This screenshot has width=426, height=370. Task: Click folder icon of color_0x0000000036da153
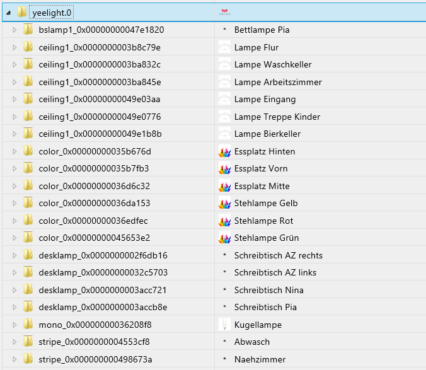(x=28, y=203)
